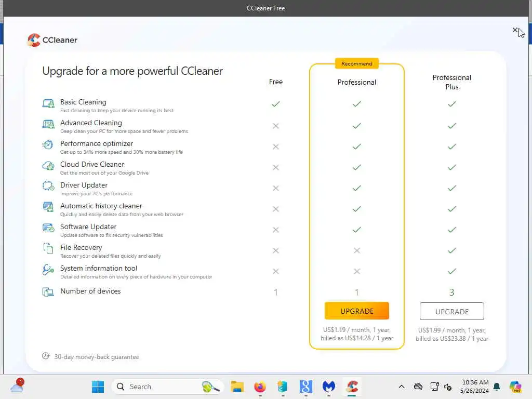Click the Number of devices label

click(x=90, y=291)
